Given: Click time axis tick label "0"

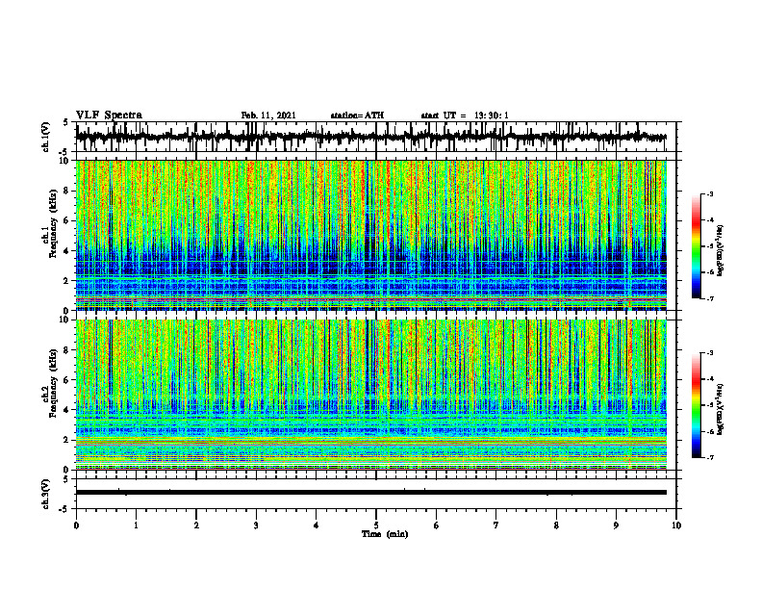Looking at the screenshot, I should click(76, 525).
